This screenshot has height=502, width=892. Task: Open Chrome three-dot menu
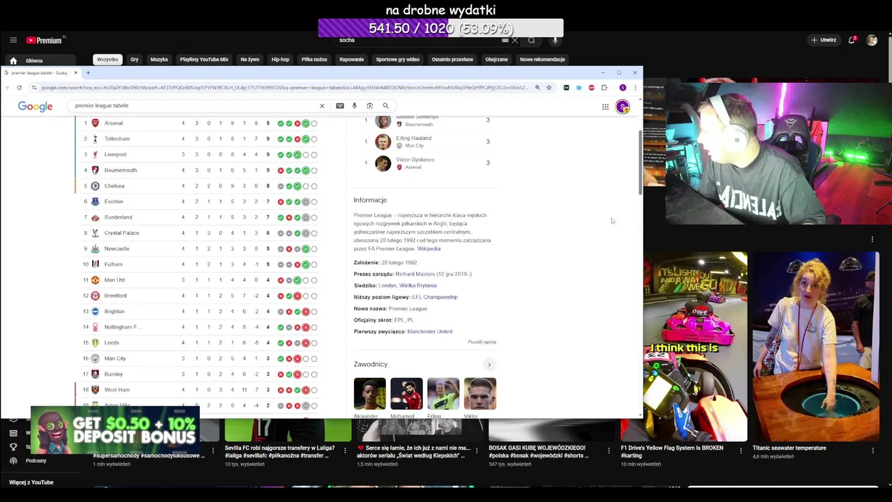click(x=635, y=88)
